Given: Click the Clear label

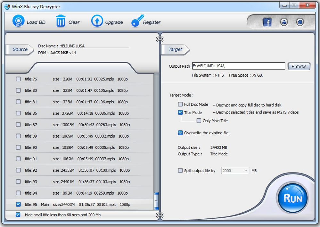Looking at the screenshot, I should point(74,22).
